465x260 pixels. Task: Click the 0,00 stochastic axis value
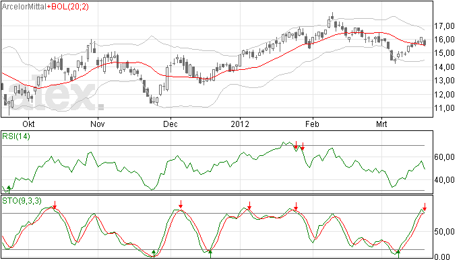click(442, 257)
